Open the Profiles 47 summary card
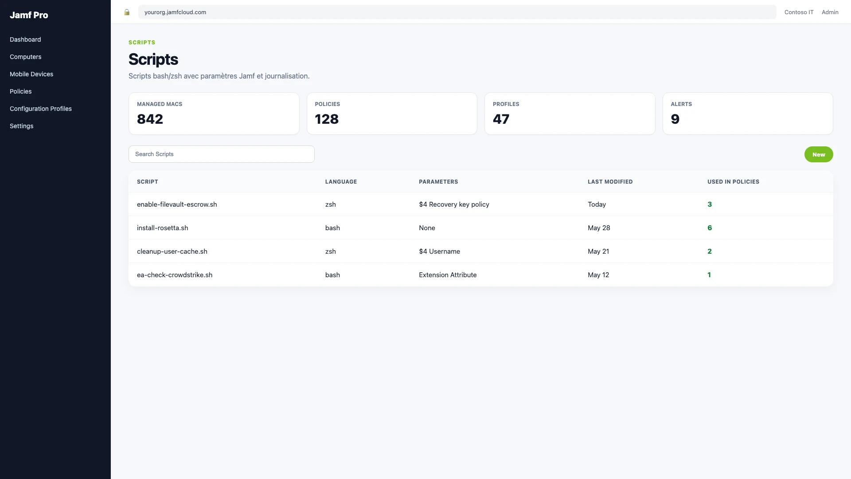Screen dimensions: 851x479 pyautogui.click(x=570, y=114)
